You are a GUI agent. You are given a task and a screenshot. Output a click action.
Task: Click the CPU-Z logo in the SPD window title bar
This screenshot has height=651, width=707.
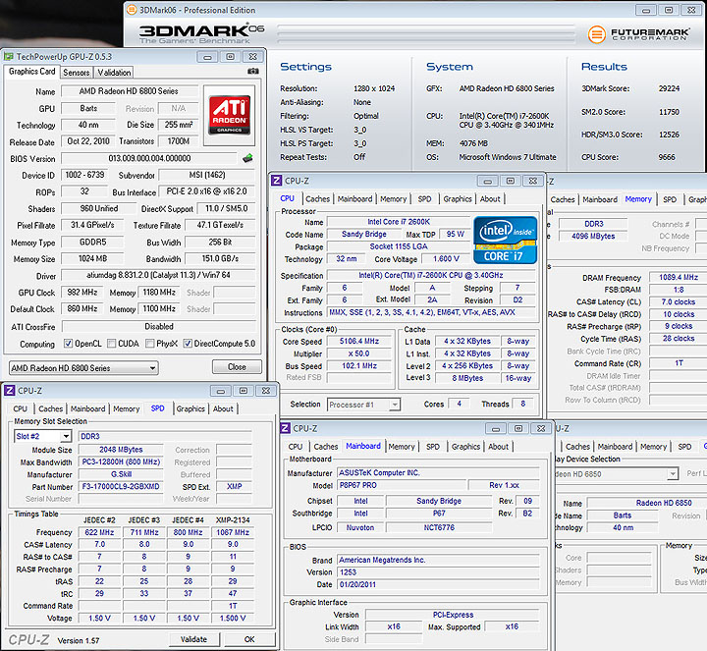click(10, 390)
